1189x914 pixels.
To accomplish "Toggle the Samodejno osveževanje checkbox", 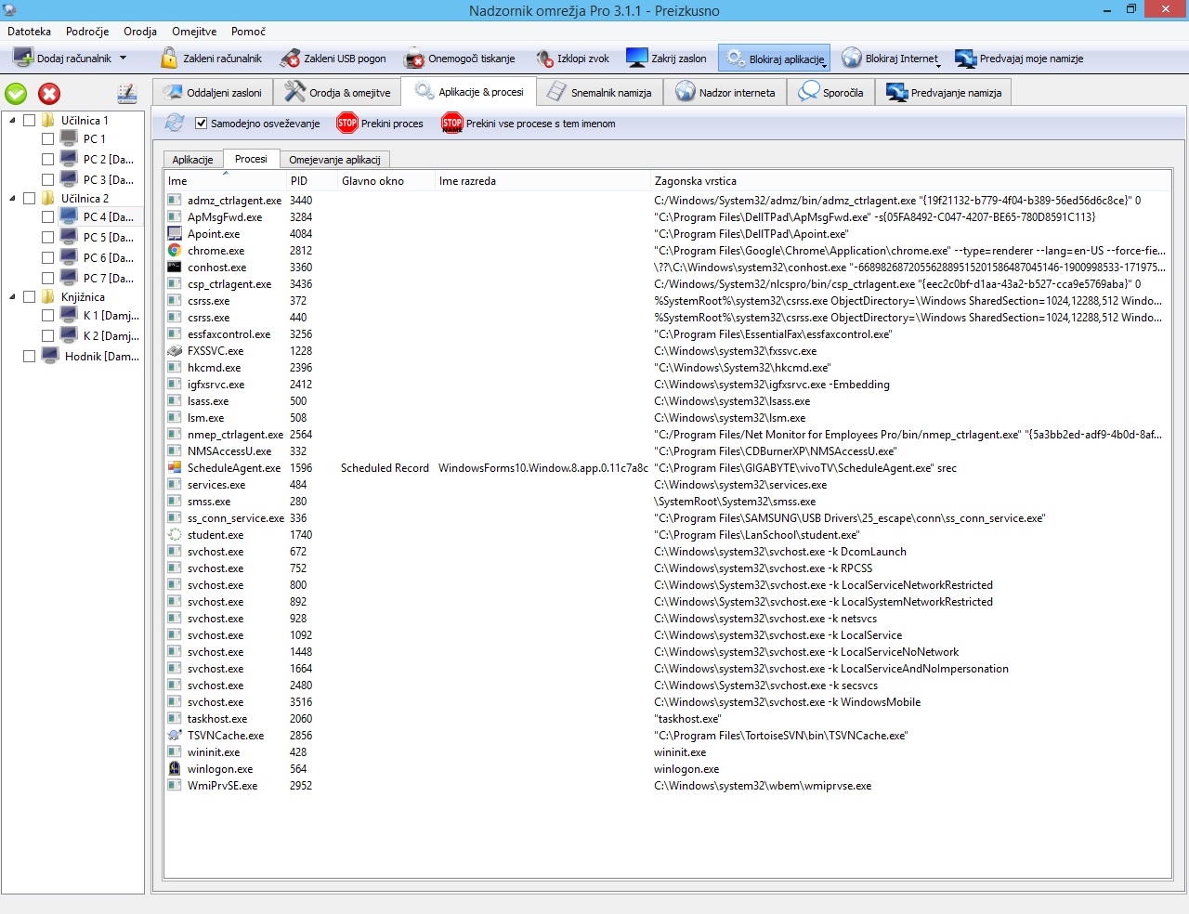I will 201,124.
